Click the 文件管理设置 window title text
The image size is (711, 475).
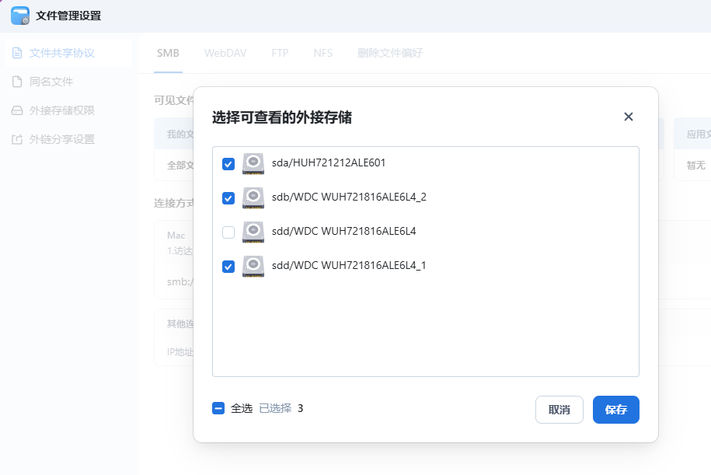tap(68, 16)
